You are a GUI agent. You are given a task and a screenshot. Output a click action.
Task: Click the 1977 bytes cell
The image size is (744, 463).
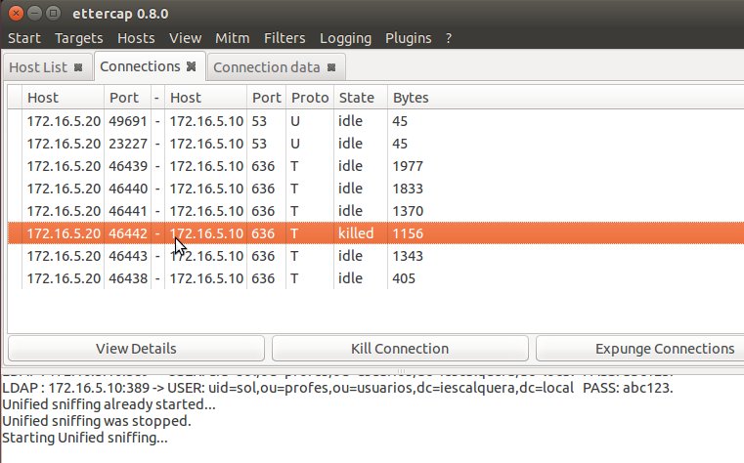click(x=408, y=166)
